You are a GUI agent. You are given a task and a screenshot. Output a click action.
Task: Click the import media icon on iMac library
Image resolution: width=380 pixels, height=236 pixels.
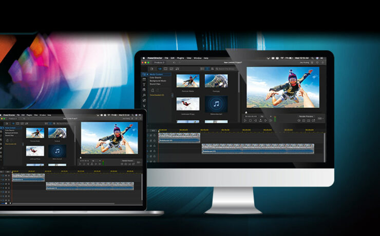point(151,69)
